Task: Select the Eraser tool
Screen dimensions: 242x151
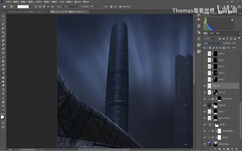Action: [x=3, y=69]
